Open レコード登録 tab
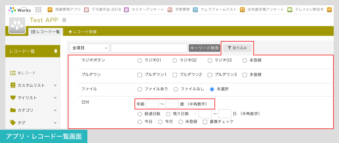 click(83, 32)
